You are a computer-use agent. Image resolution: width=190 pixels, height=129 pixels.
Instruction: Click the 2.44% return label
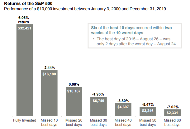(x=49, y=67)
